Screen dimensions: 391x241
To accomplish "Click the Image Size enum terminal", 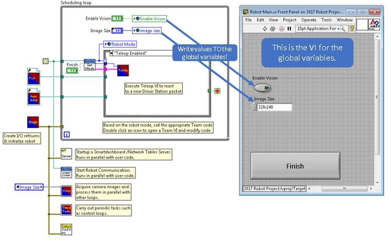I will pyautogui.click(x=117, y=31).
